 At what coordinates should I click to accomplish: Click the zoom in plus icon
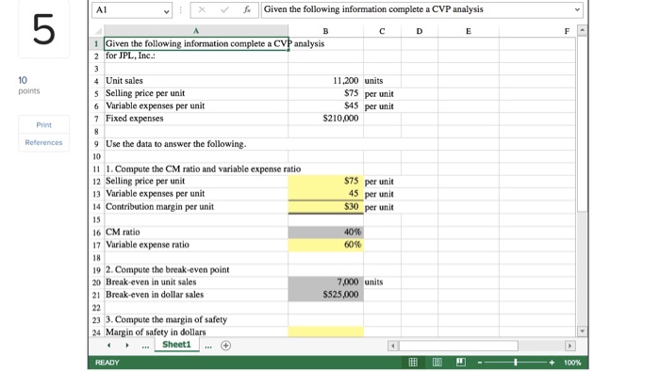pos(552,363)
